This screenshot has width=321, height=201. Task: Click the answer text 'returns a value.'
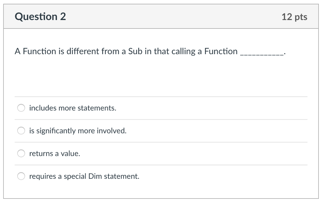point(55,153)
